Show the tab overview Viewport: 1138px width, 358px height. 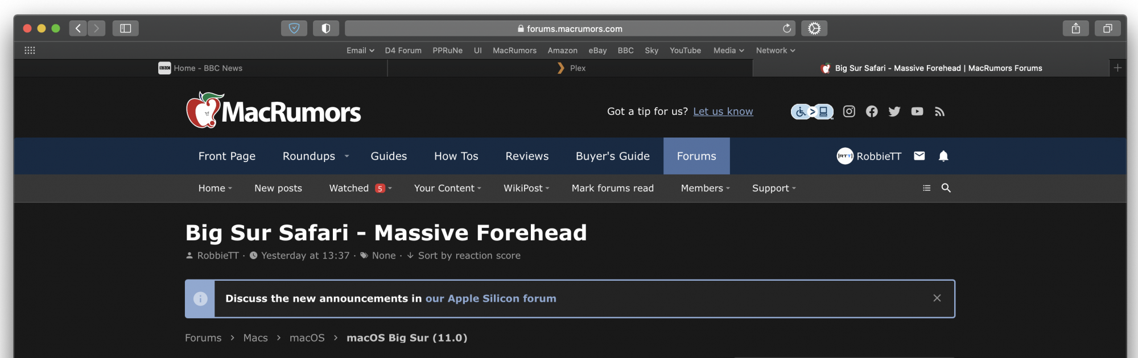1108,28
